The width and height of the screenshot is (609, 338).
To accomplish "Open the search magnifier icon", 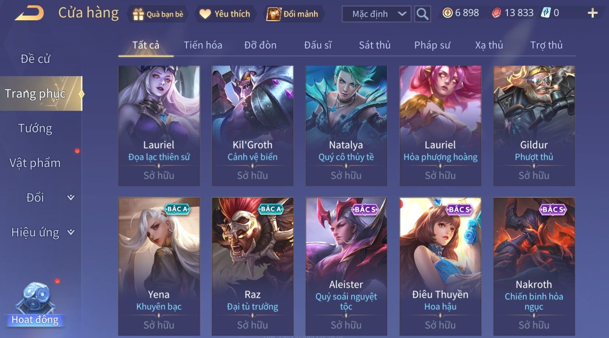I will point(422,14).
